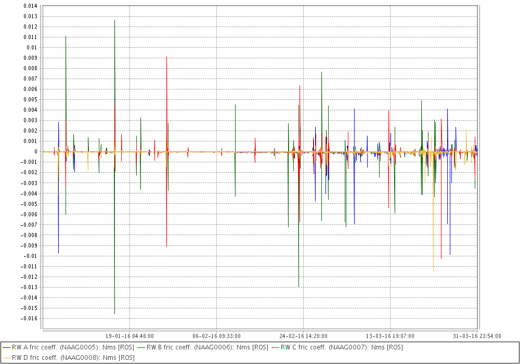Viewport: 520px width, 364px height.
Task: Click the 0.013 y-axis label
Action: pyautogui.click(x=31, y=16)
